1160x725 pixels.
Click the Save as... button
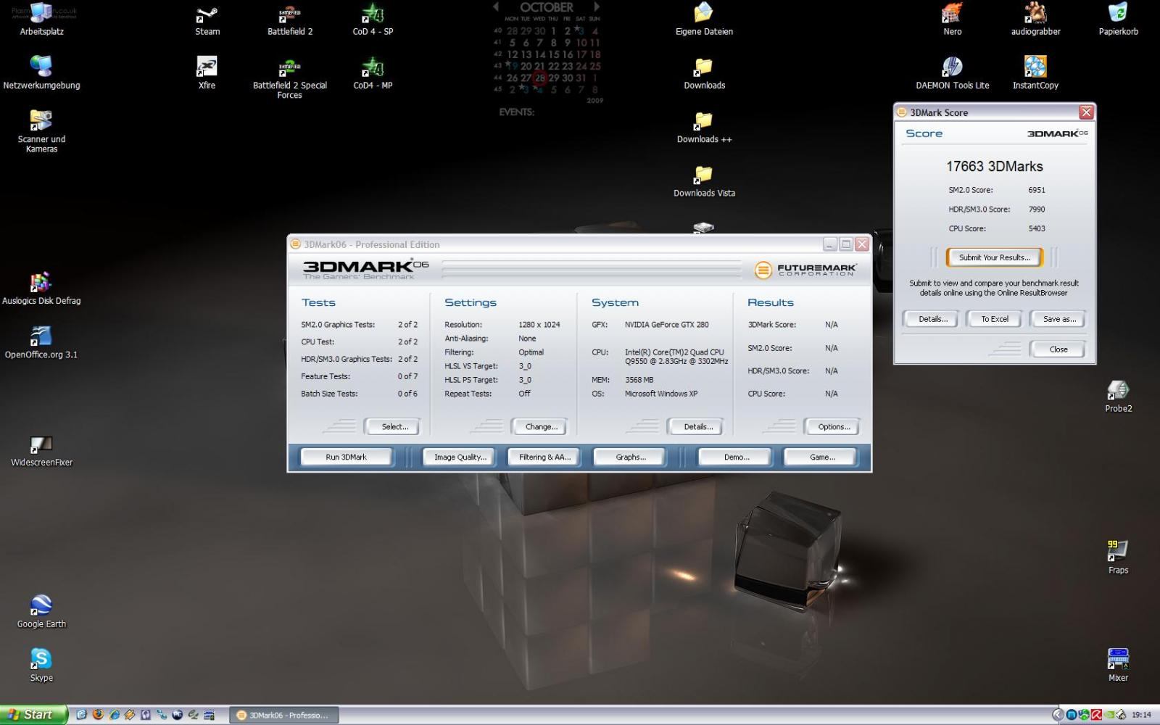click(1058, 319)
